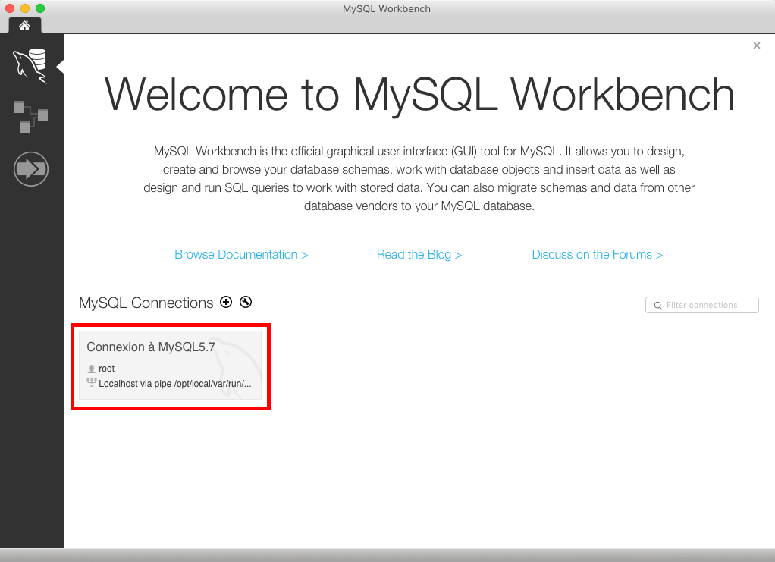Screen dimensions: 775x562
Task: Focus the Filter connections search field
Action: [708, 305]
